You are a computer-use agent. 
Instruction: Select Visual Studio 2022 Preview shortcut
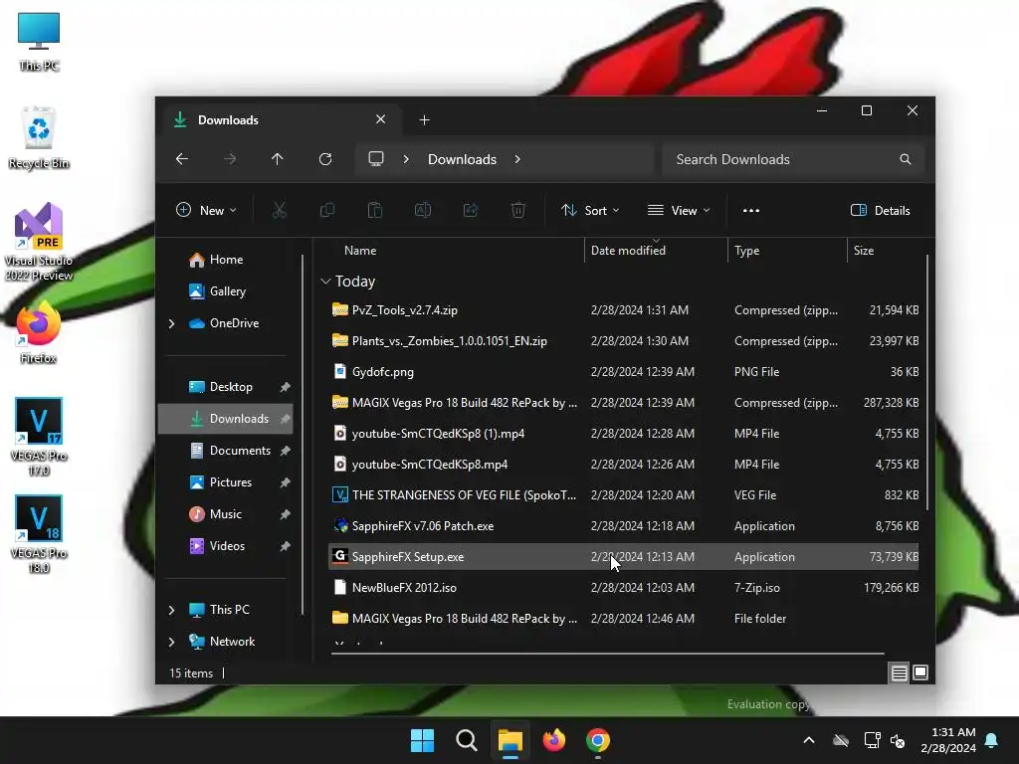coord(39,241)
